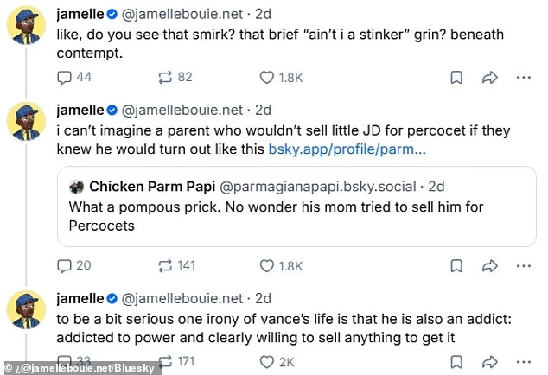The width and height of the screenshot is (548, 375).
Task: Open more options on the addict post
Action: point(523,361)
